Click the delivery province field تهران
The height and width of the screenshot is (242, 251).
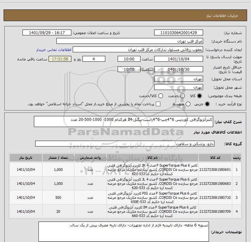pyautogui.click(x=179, y=79)
